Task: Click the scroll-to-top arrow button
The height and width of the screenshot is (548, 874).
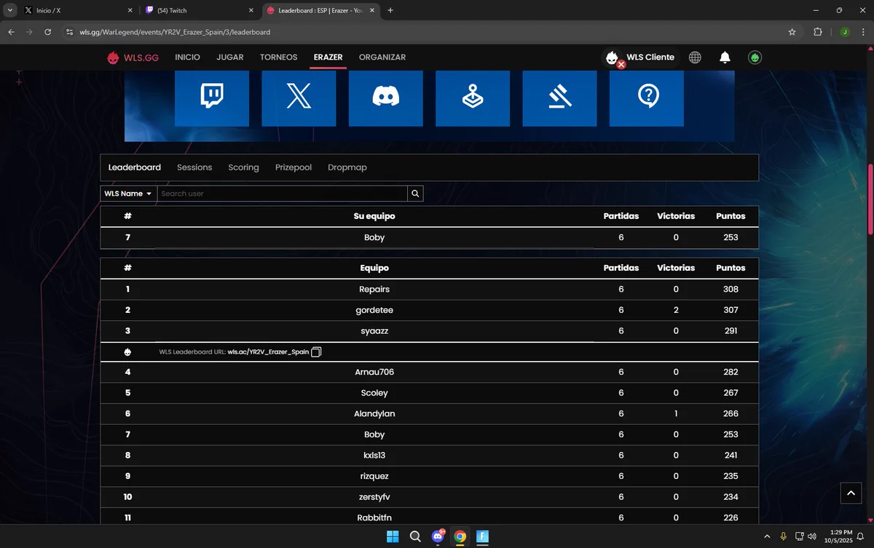Action: [851, 493]
